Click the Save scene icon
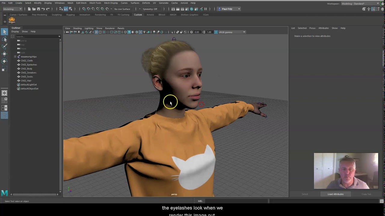The height and width of the screenshot is (216, 385). (38, 9)
